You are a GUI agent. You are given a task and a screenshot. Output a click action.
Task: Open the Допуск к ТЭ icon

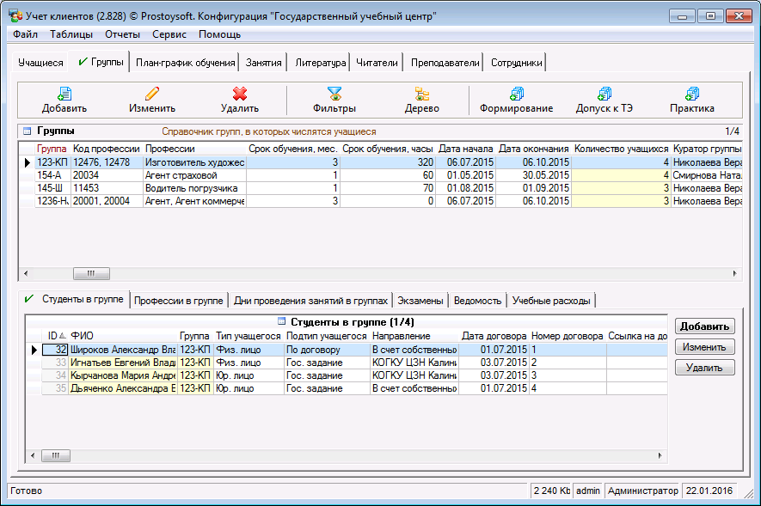(605, 94)
